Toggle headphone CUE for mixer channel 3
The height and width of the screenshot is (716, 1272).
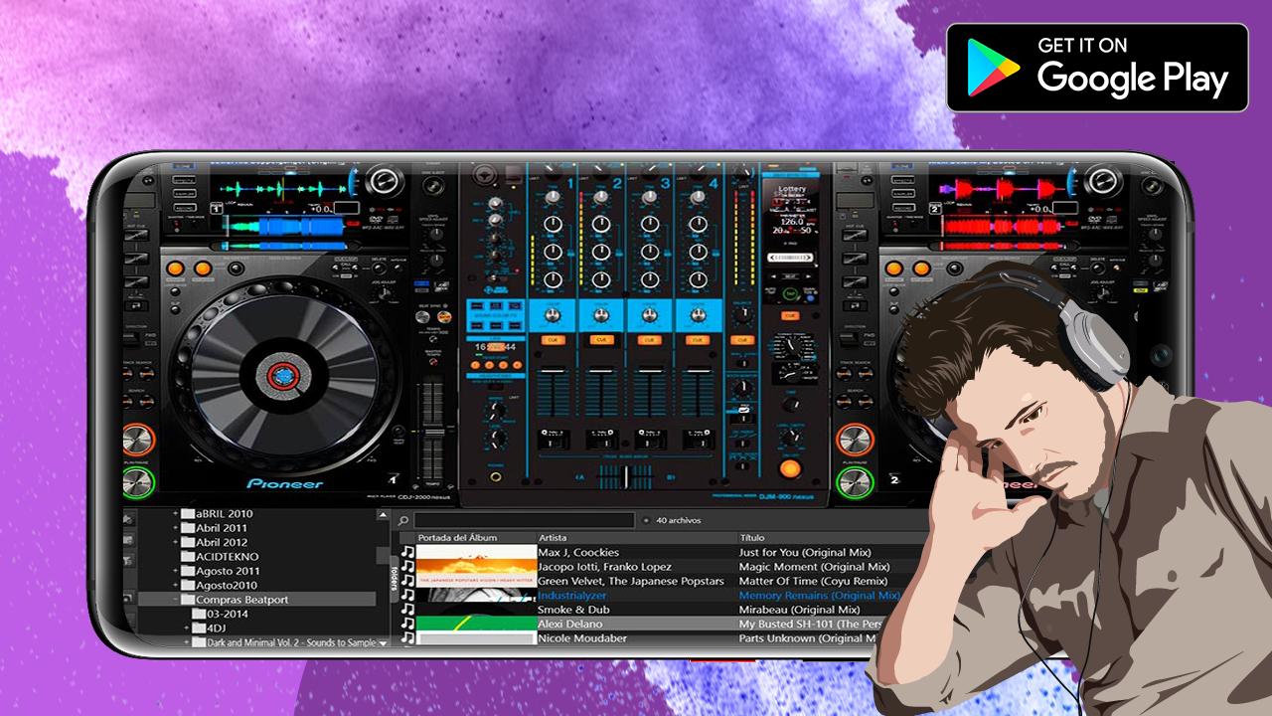tap(649, 340)
